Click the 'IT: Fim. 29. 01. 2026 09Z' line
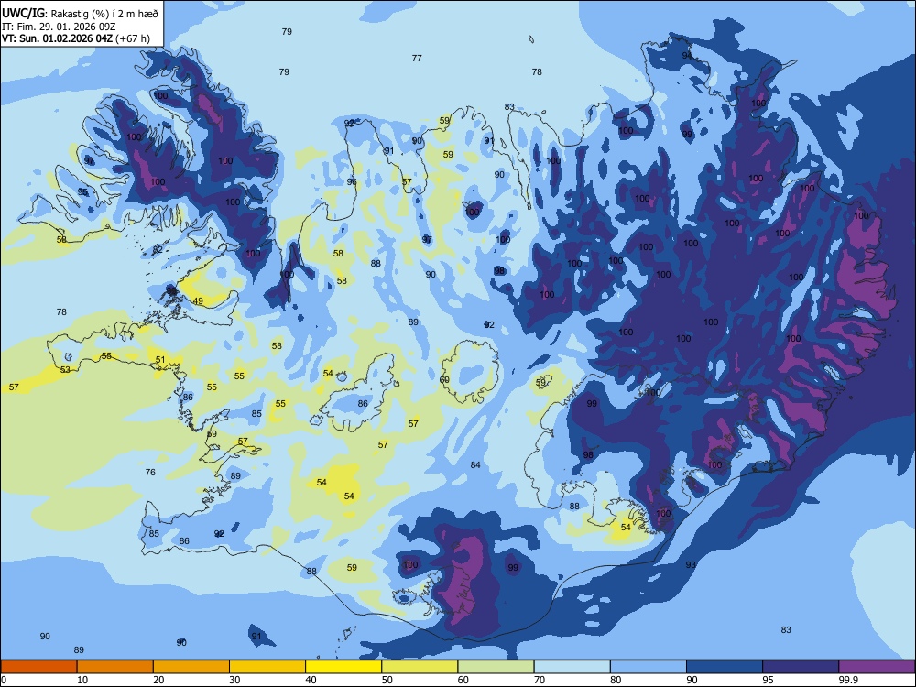916x687 pixels. pyautogui.click(x=59, y=27)
